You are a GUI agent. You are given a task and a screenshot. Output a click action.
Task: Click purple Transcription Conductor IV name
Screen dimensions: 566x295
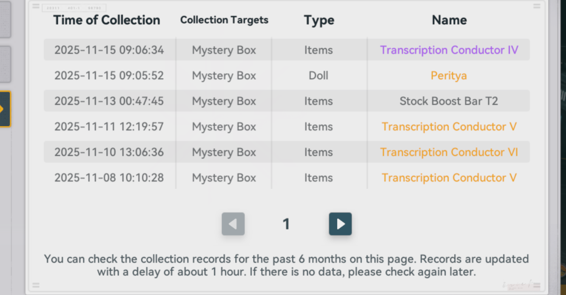[x=449, y=50]
